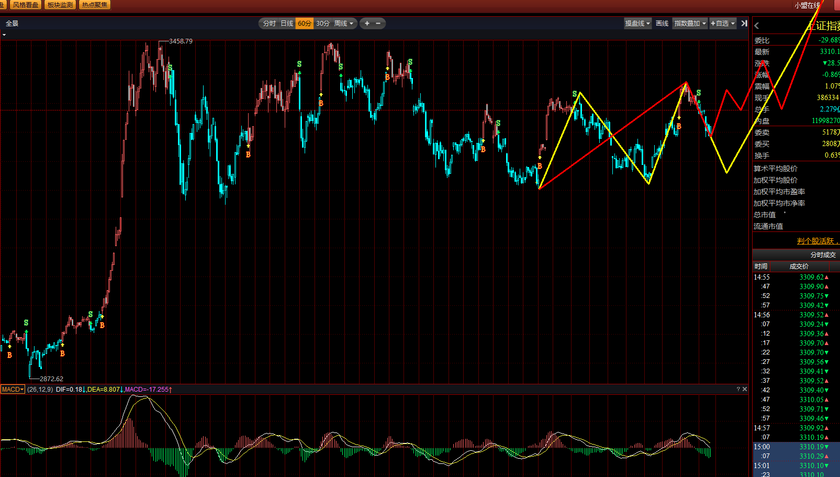
Task: Click the DIF=0.18 value
Action: [x=69, y=389]
